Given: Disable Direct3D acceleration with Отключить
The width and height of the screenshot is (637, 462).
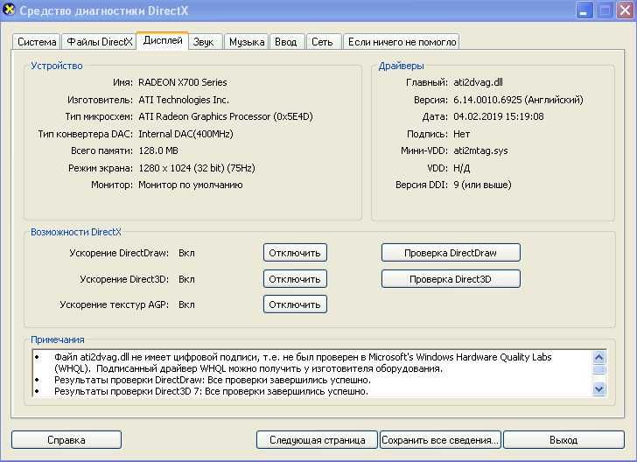Looking at the screenshot, I should pos(295,279).
